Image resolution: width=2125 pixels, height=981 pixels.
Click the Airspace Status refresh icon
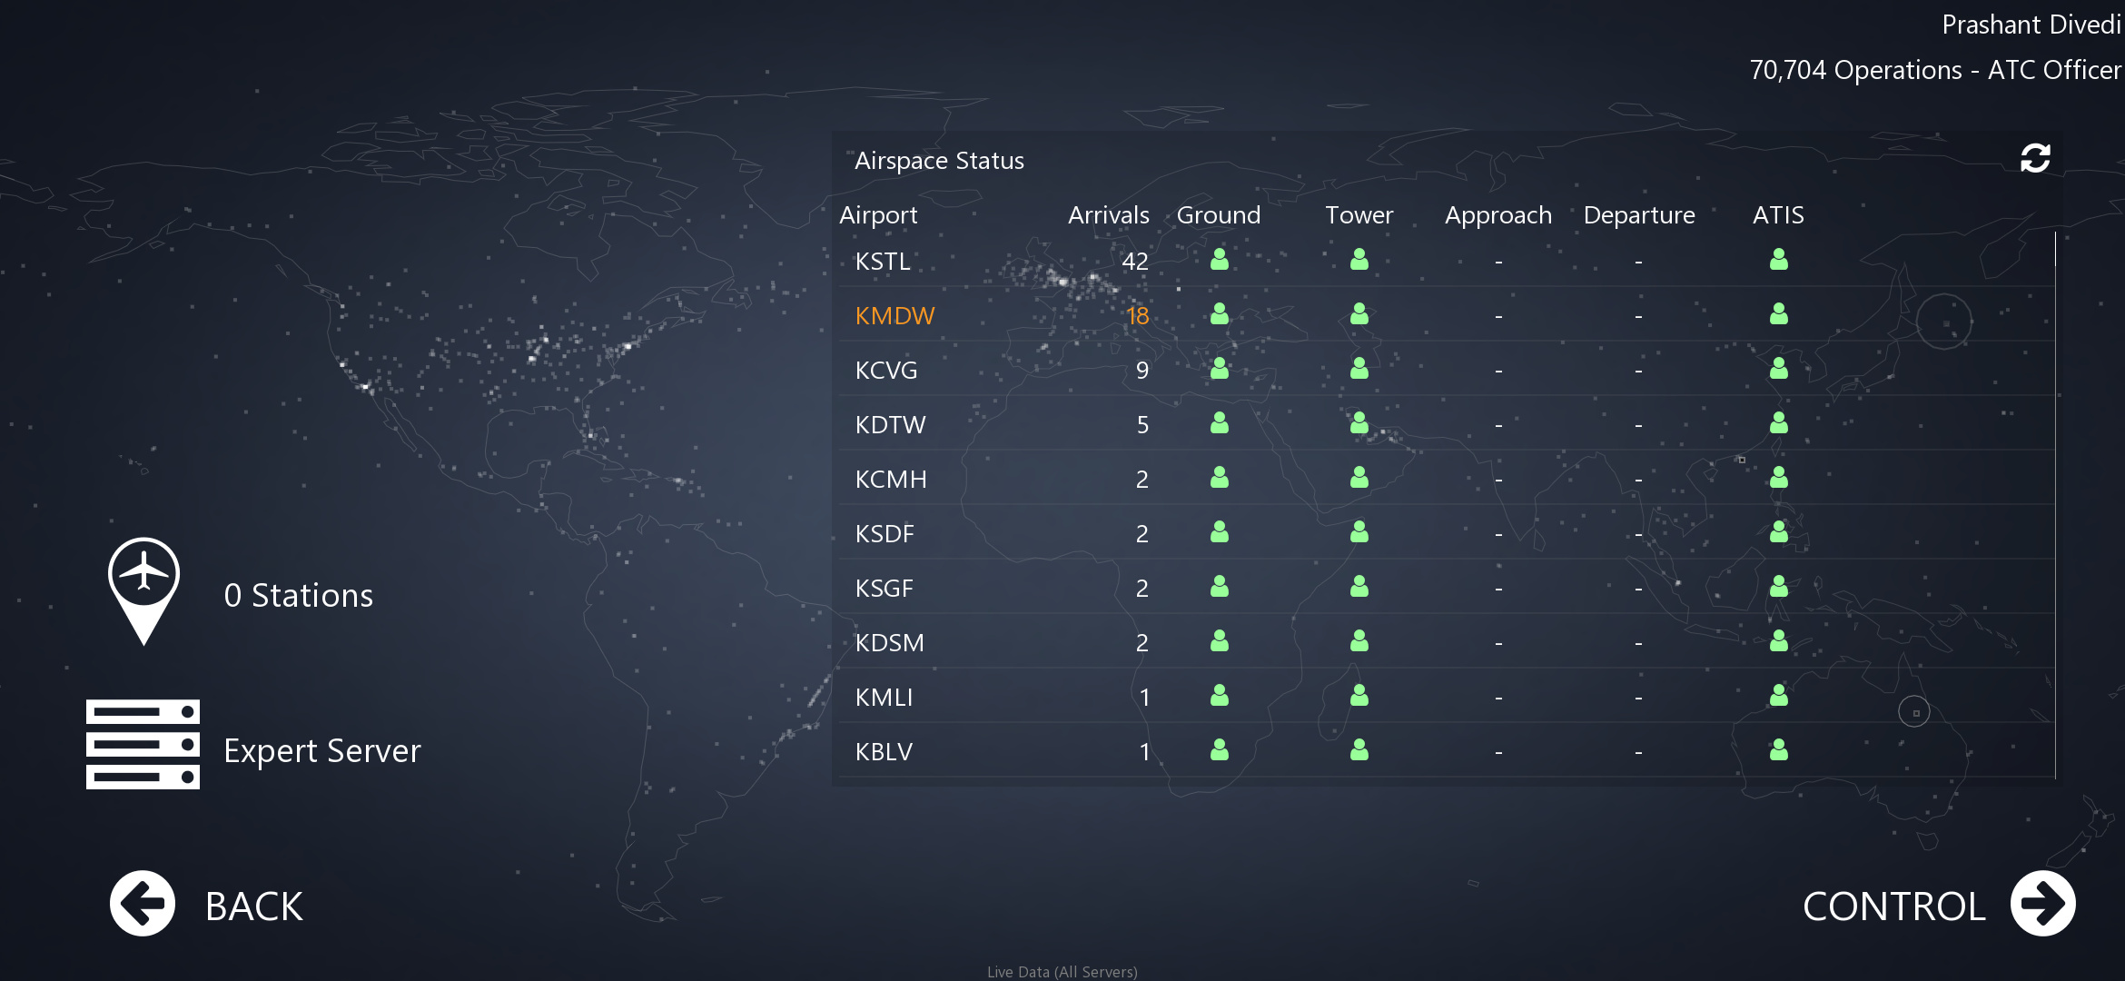2034,158
